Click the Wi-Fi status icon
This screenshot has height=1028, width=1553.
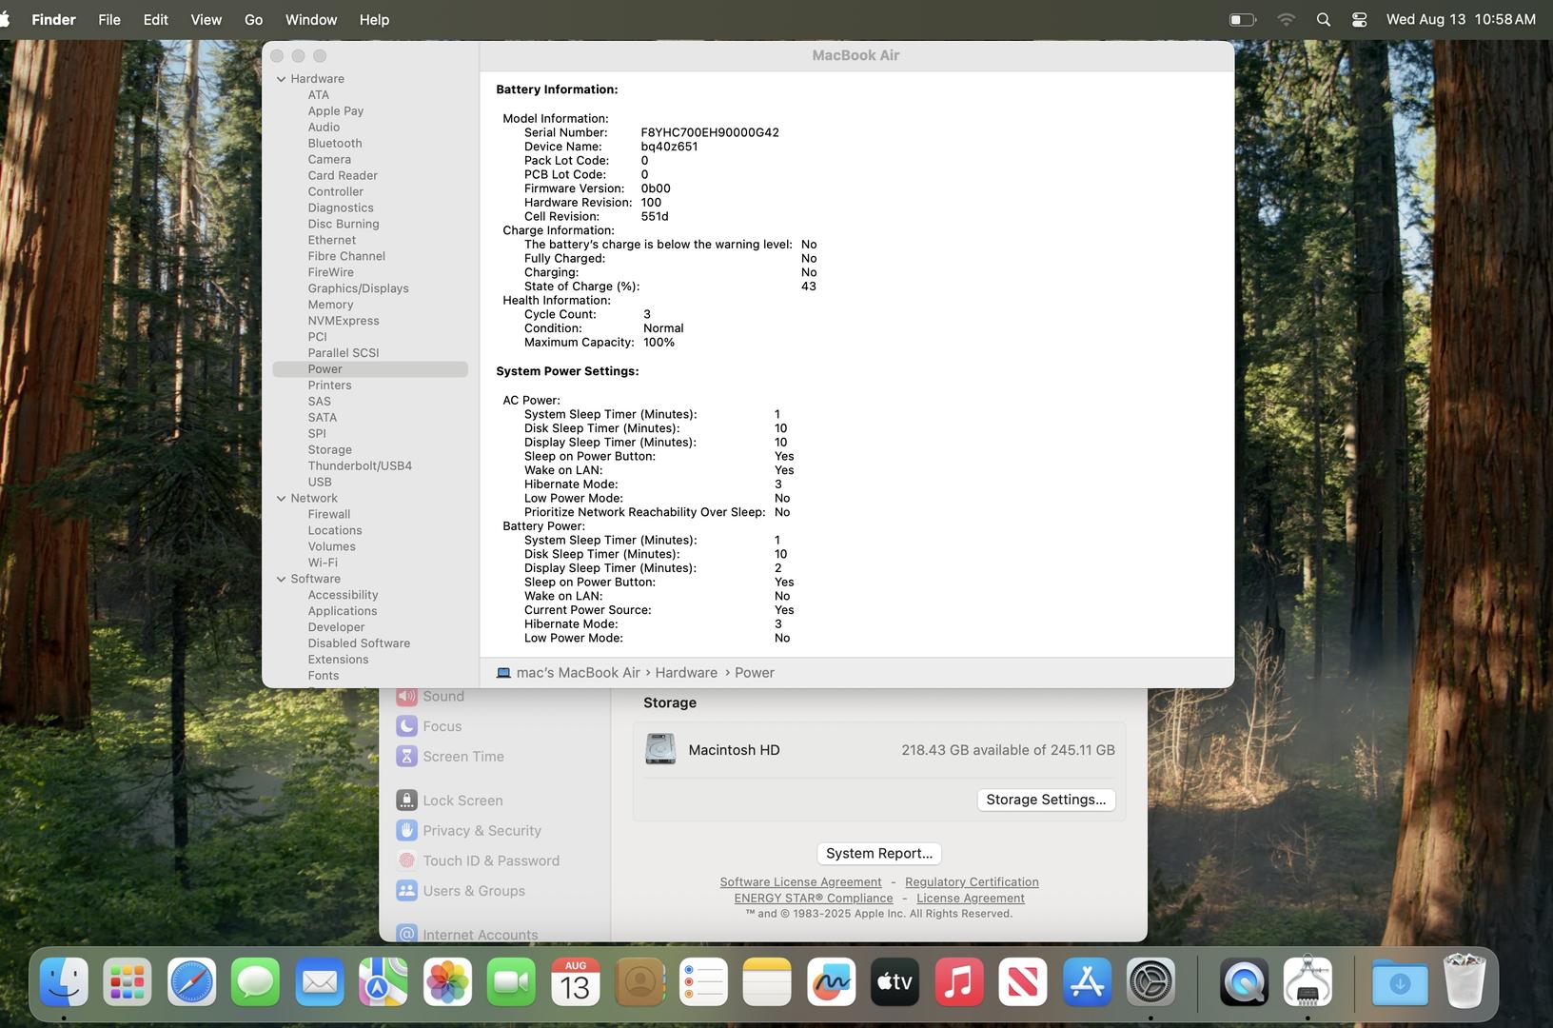pyautogui.click(x=1286, y=19)
